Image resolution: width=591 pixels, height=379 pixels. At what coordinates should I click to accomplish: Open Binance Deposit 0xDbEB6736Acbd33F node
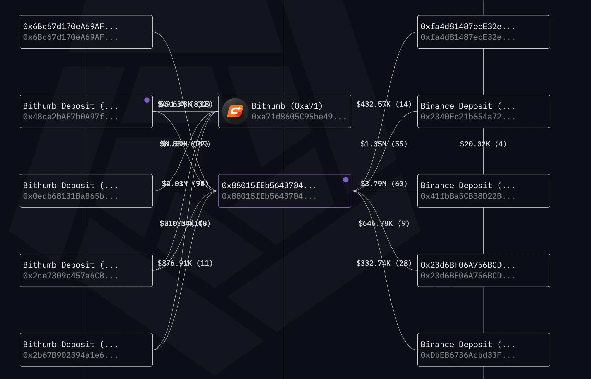point(483,350)
